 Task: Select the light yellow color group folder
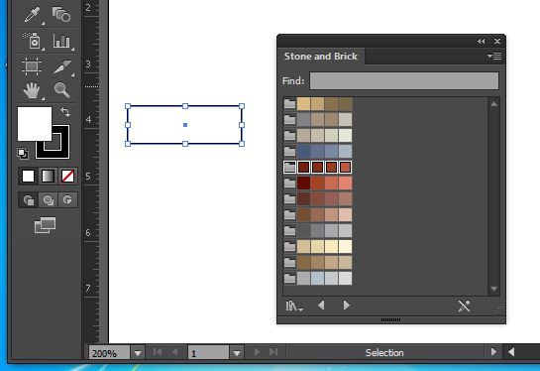tap(289, 246)
